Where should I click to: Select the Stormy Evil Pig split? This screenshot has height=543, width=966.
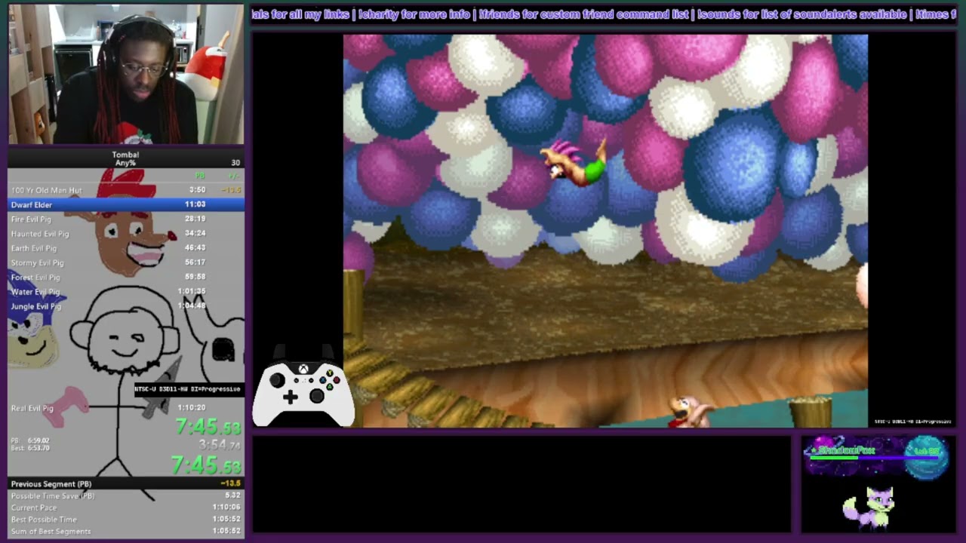point(126,262)
